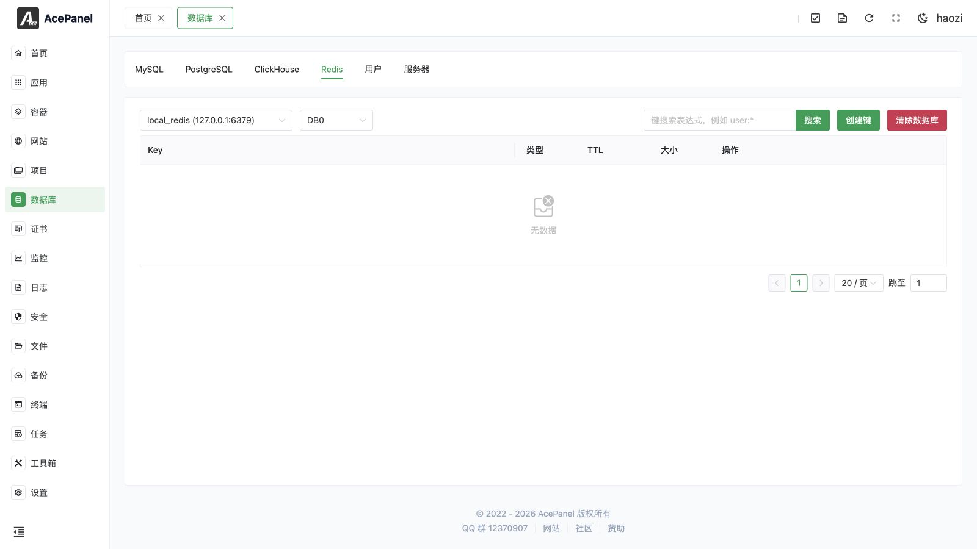
Task: Switch to the 用户 tab
Action: [x=373, y=70]
